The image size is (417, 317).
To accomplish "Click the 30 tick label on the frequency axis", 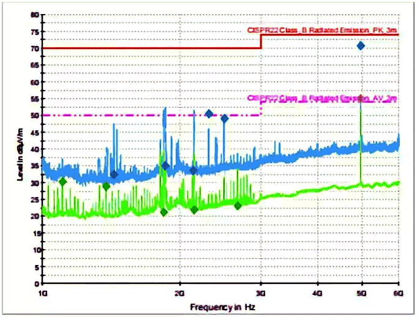I will tap(261, 293).
